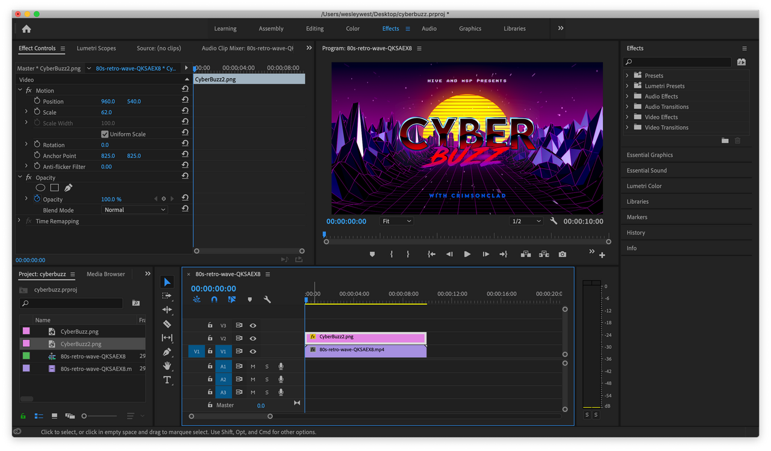Image resolution: width=771 pixels, height=451 pixels.
Task: Create 4-point polygon mask under Opacity
Action: pyautogui.click(x=54, y=188)
